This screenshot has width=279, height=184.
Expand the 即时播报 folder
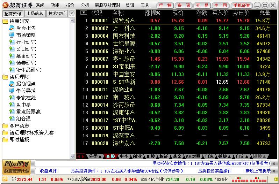pos(5,140)
